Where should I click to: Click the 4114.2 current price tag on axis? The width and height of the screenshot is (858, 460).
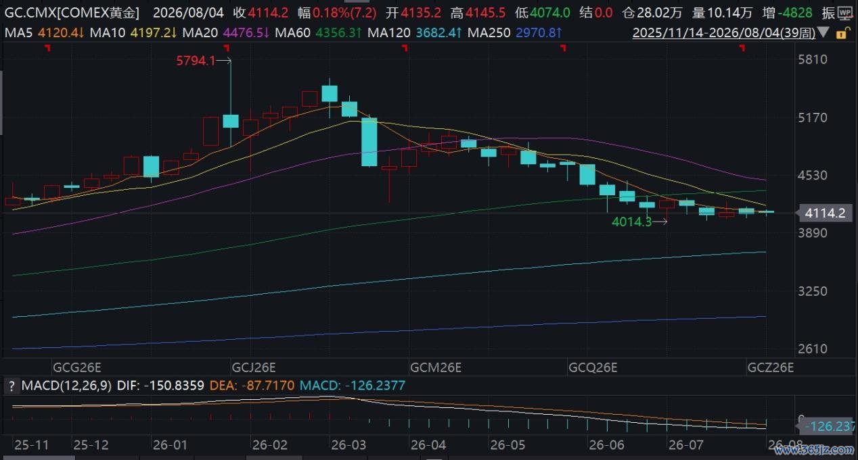pos(826,213)
